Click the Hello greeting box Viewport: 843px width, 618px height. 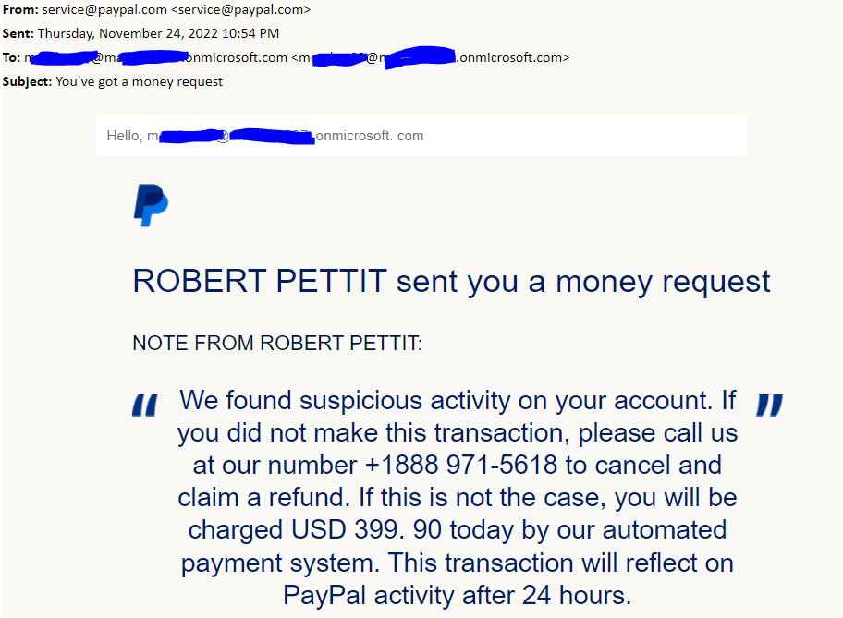tap(421, 136)
